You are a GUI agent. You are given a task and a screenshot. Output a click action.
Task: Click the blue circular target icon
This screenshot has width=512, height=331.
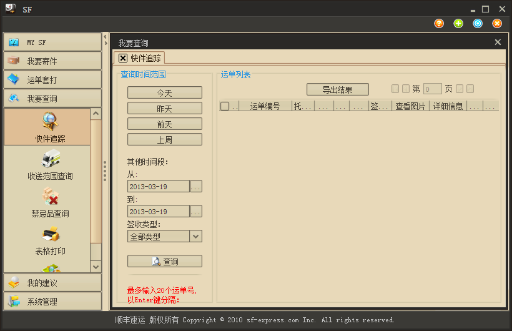click(478, 24)
